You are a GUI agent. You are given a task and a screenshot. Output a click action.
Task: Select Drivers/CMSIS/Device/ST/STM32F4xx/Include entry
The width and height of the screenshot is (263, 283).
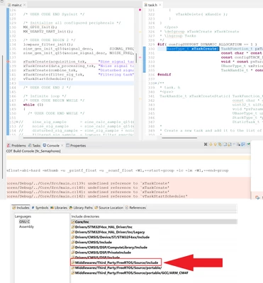click(x=111, y=237)
